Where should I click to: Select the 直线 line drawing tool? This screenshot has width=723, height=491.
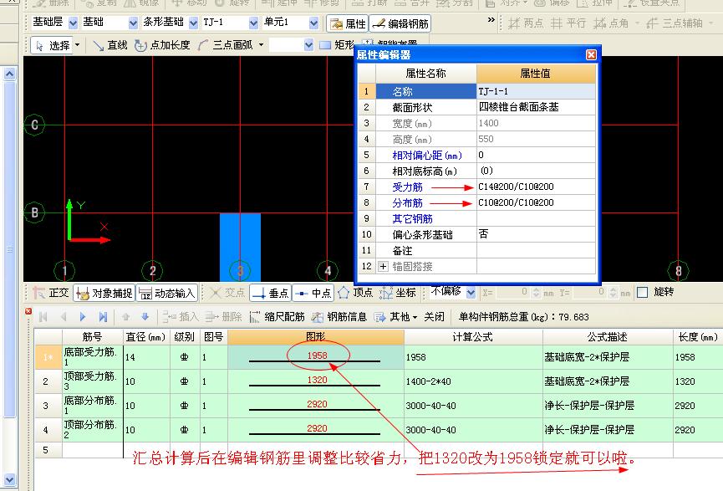point(109,45)
